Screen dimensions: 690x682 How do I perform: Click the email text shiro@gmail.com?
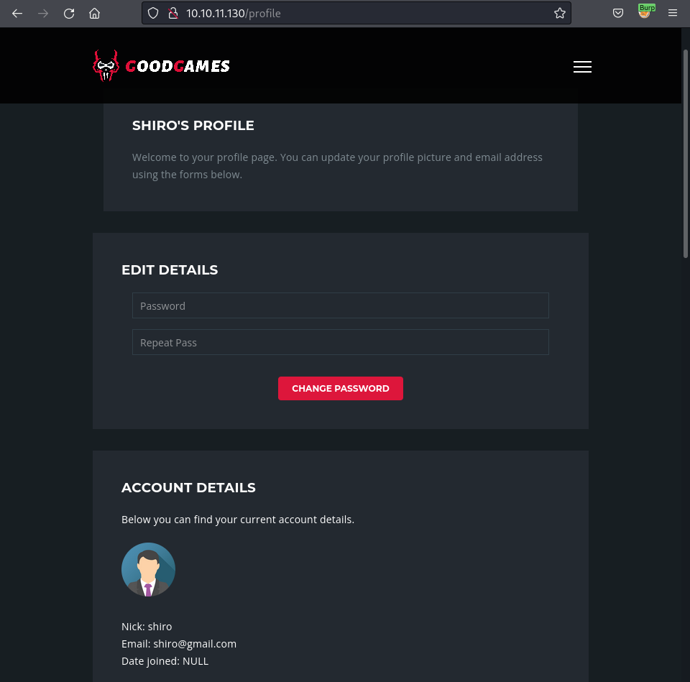tap(194, 644)
